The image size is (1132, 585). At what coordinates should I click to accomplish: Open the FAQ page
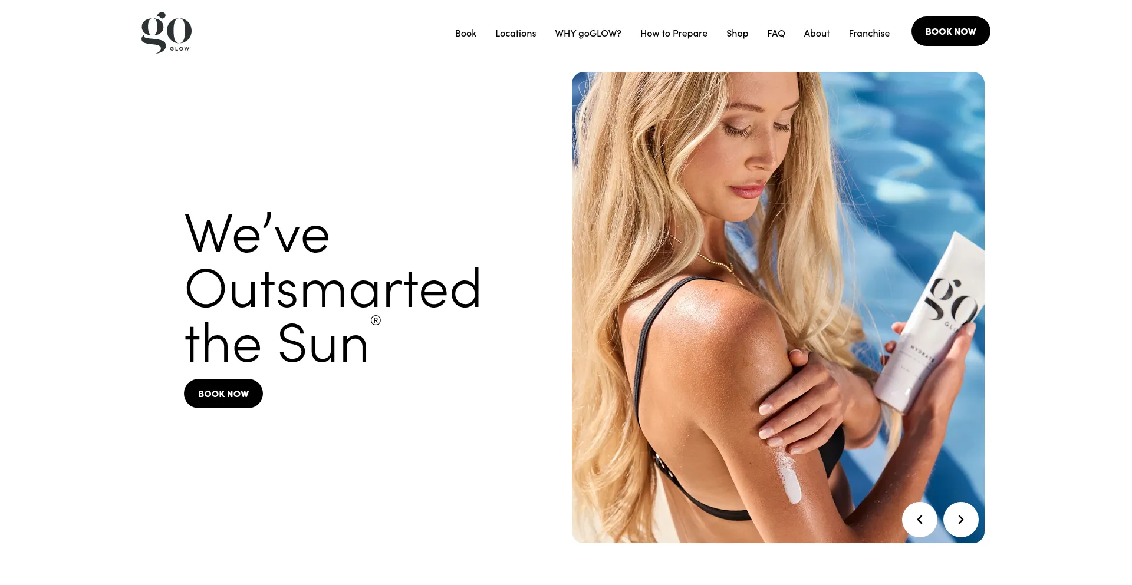(x=776, y=34)
